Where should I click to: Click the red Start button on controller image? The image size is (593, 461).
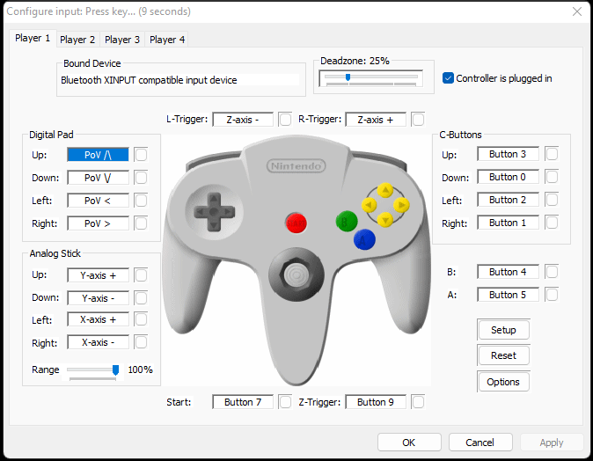pyautogui.click(x=296, y=223)
